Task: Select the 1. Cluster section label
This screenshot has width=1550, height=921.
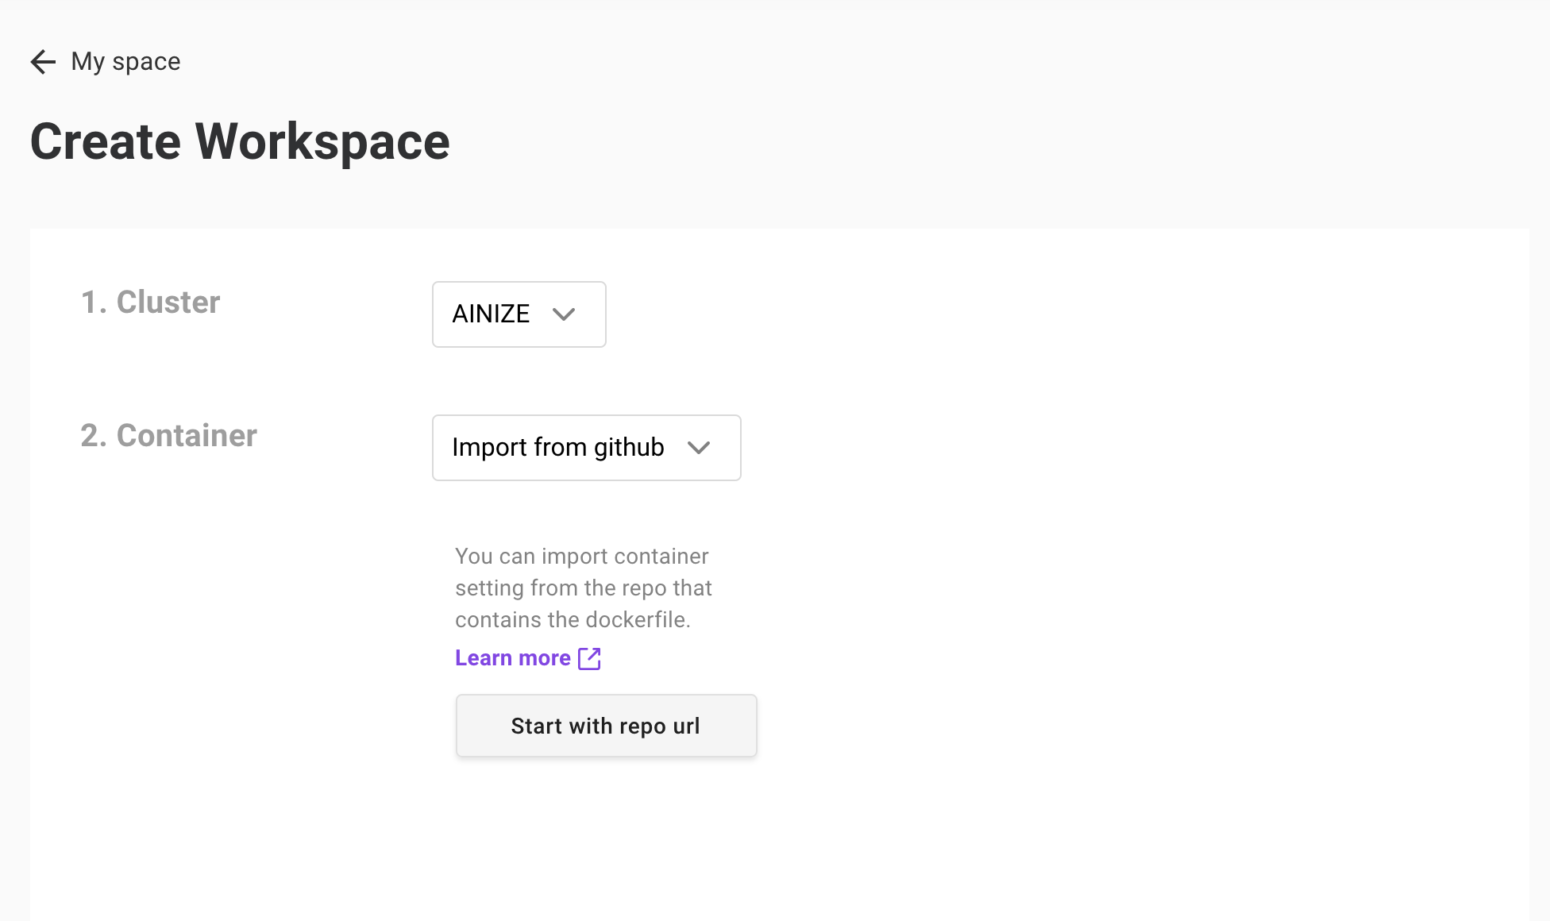Action: pyautogui.click(x=150, y=302)
